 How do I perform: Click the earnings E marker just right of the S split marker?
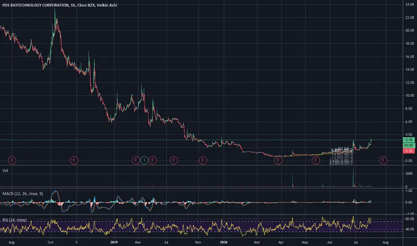pos(153,160)
